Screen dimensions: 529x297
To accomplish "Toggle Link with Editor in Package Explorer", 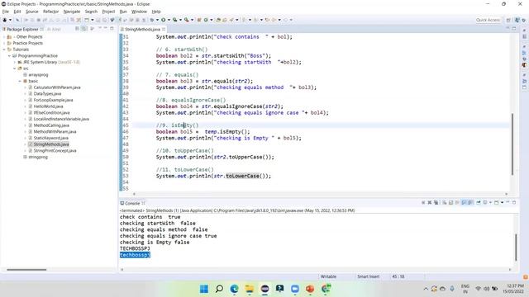I will [x=84, y=29].
